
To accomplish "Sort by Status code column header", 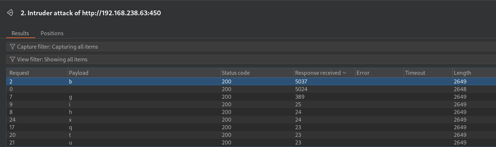I will click(257, 73).
